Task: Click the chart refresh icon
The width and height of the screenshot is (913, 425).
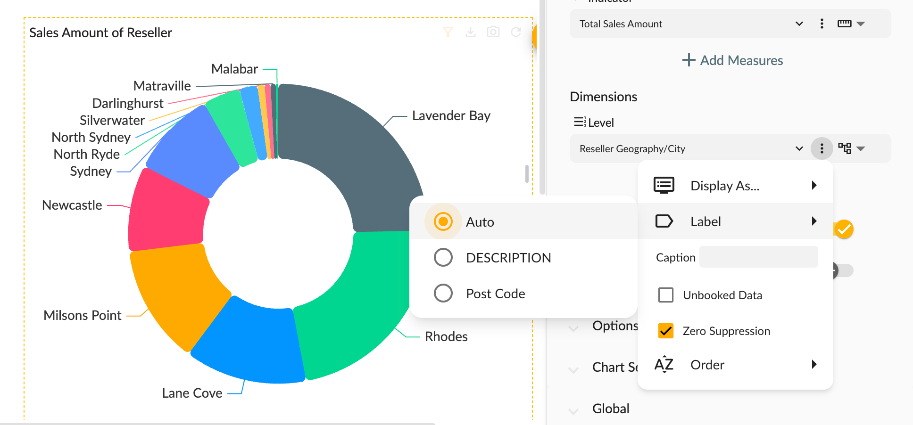Action: click(516, 32)
